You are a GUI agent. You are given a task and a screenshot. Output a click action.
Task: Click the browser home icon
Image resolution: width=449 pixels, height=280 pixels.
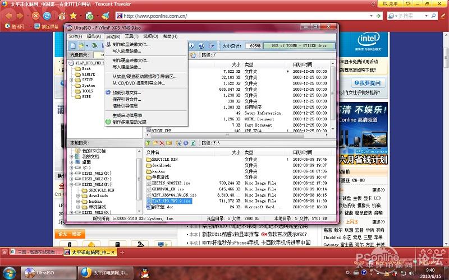(62, 16)
